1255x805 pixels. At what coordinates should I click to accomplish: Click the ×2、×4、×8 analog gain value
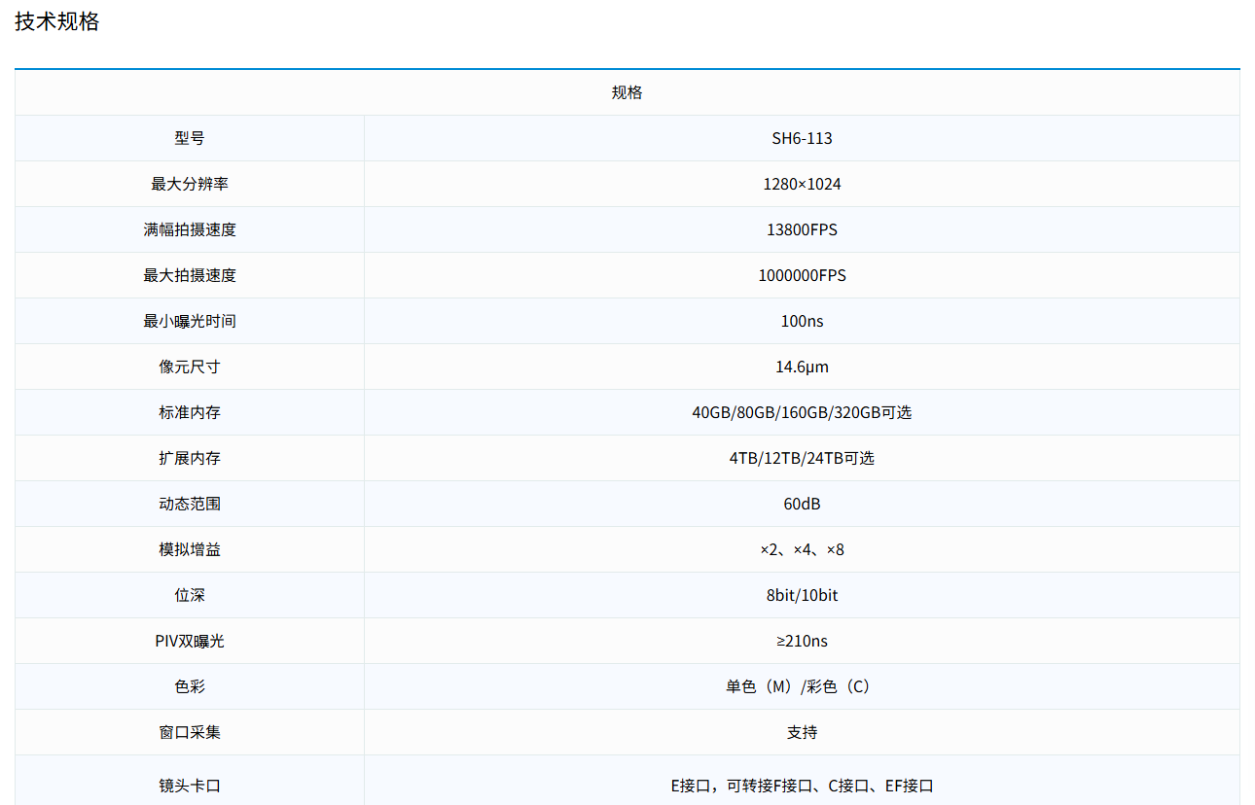pyautogui.click(x=802, y=549)
